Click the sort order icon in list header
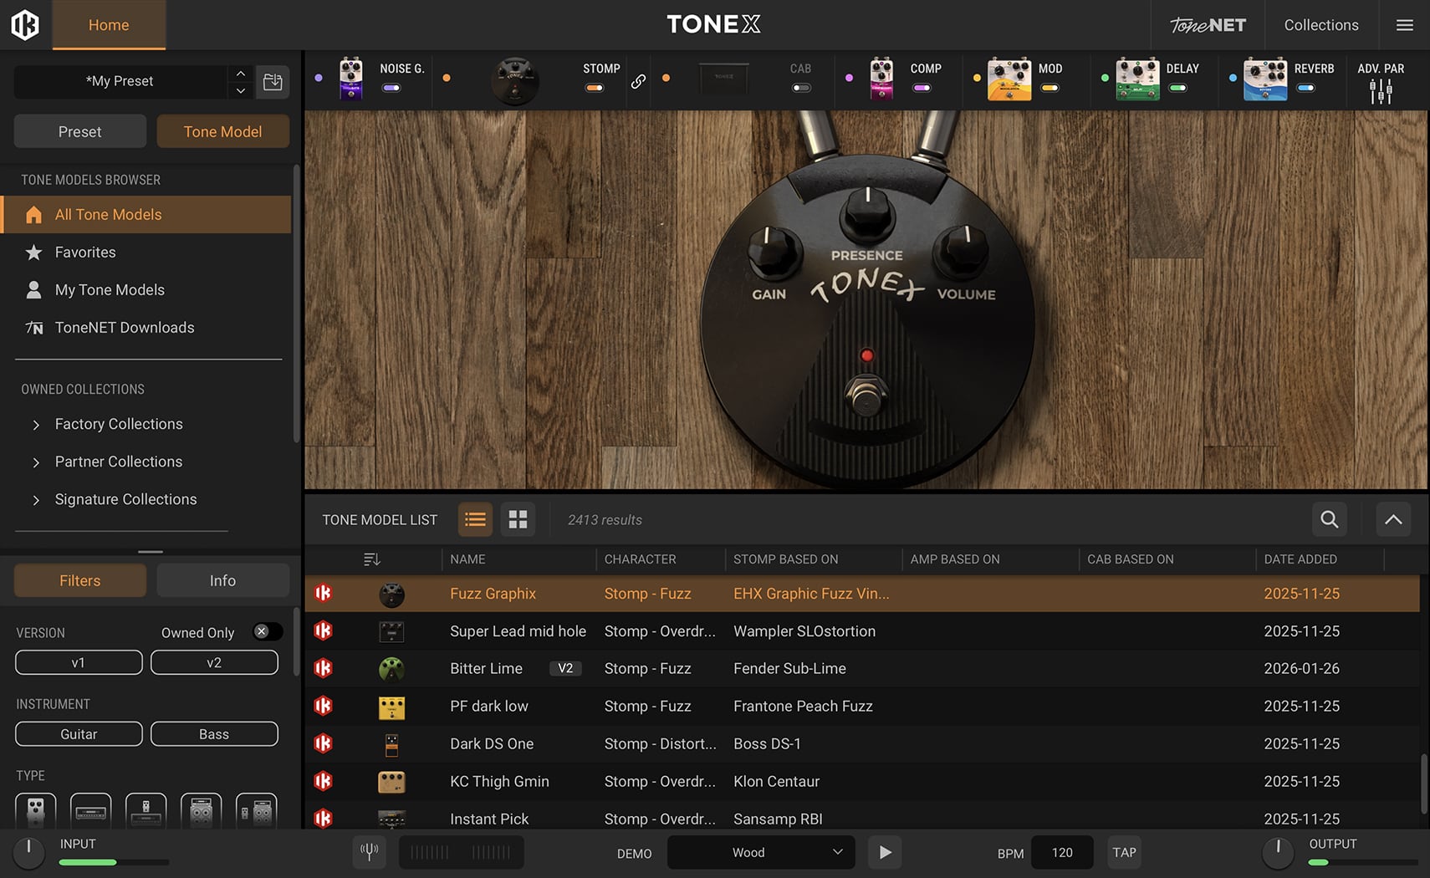1430x878 pixels. (x=372, y=559)
